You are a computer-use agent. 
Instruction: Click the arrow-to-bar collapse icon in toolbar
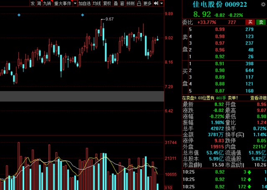(156, 3)
